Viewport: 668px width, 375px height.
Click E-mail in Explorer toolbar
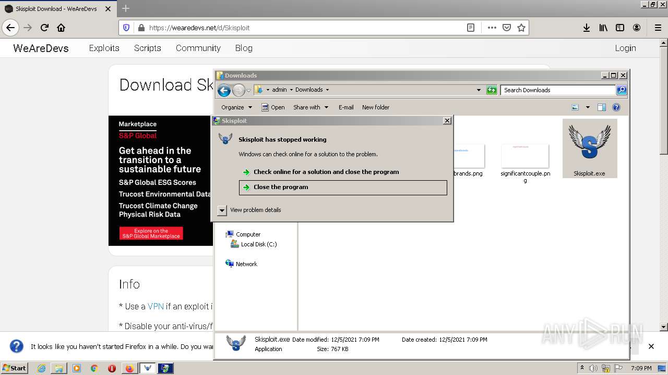346,107
